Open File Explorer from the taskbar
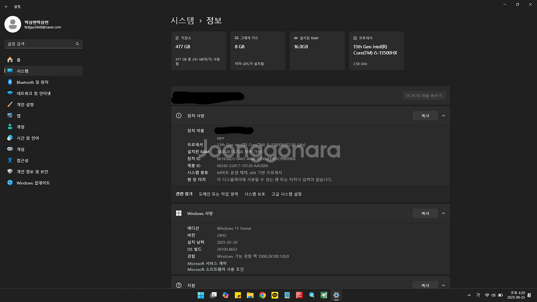 250,295
